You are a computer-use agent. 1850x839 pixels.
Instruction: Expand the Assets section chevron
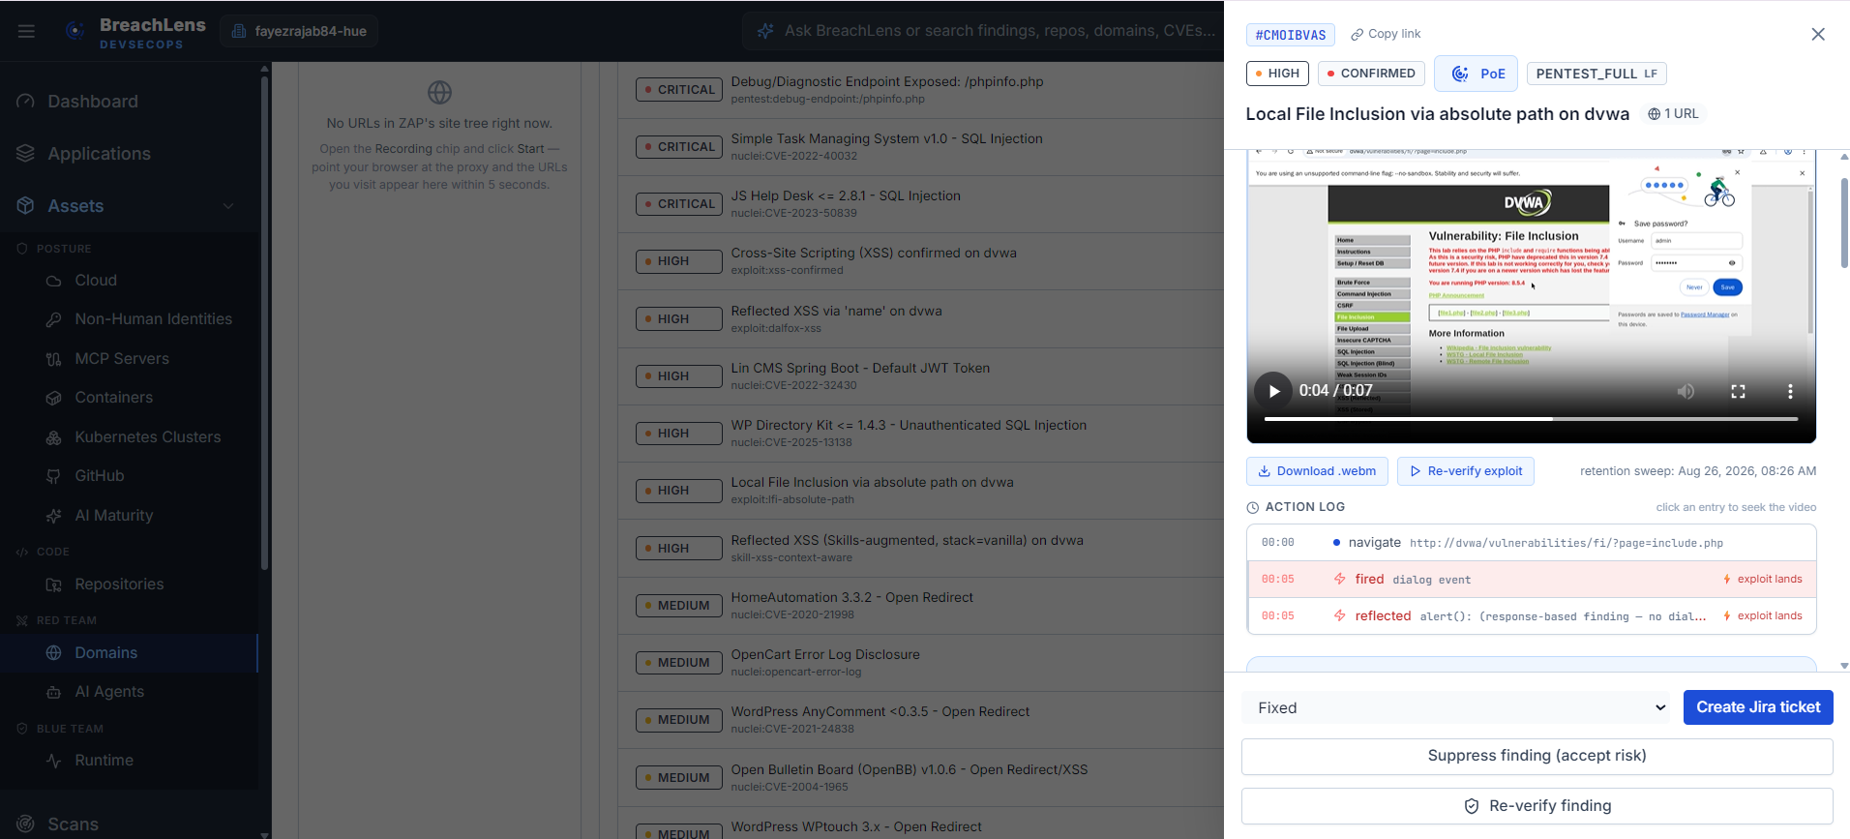point(228,206)
